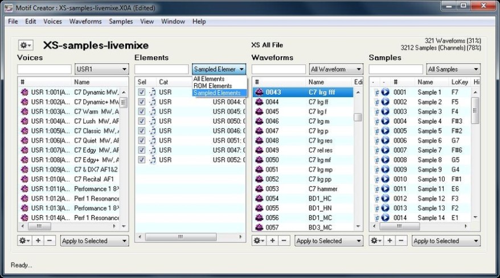500x278 pixels.
Task: Uncheck the element row showing USR 0051
Action: point(142,140)
